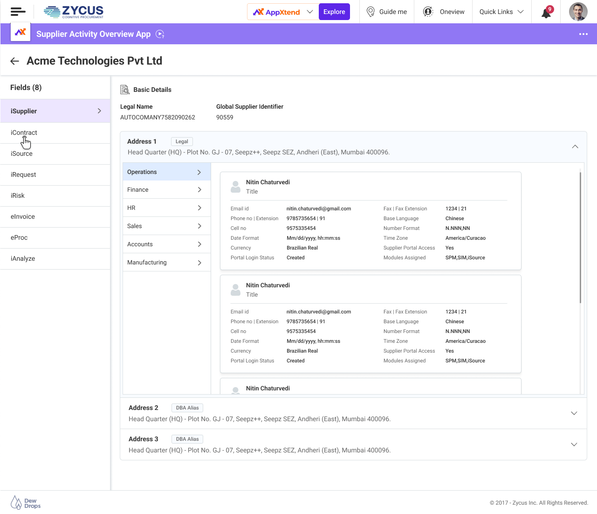Click the notification bell icon
This screenshot has height=514, width=597.
point(546,13)
